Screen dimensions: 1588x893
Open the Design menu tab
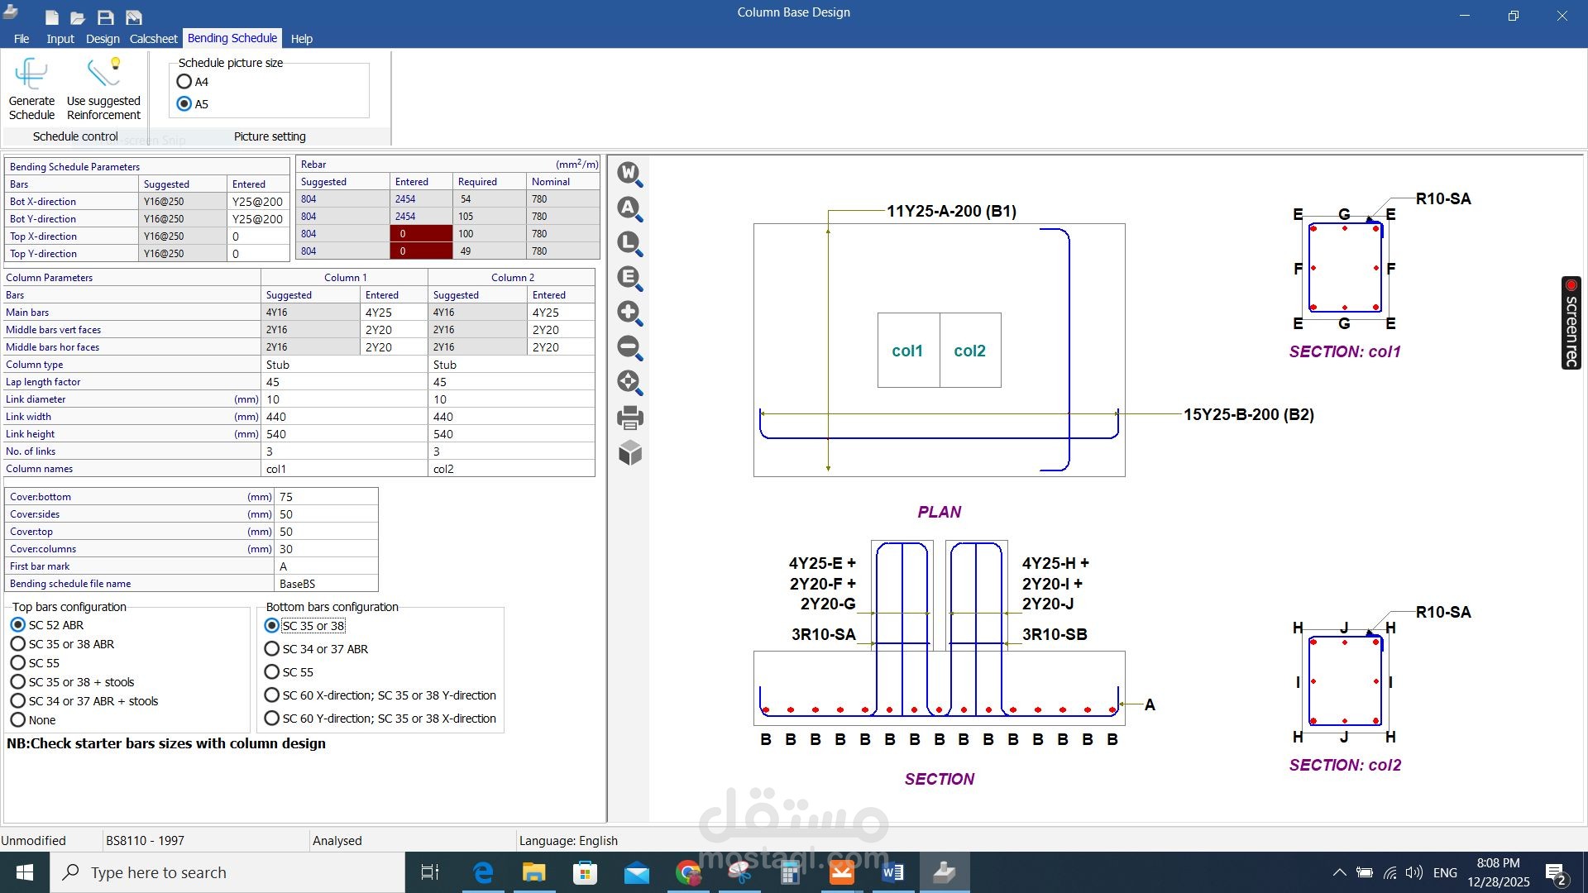[x=103, y=39]
